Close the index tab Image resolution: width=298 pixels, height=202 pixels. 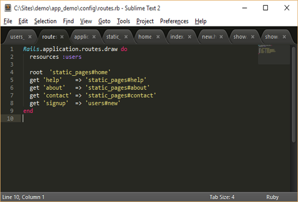point(189,37)
